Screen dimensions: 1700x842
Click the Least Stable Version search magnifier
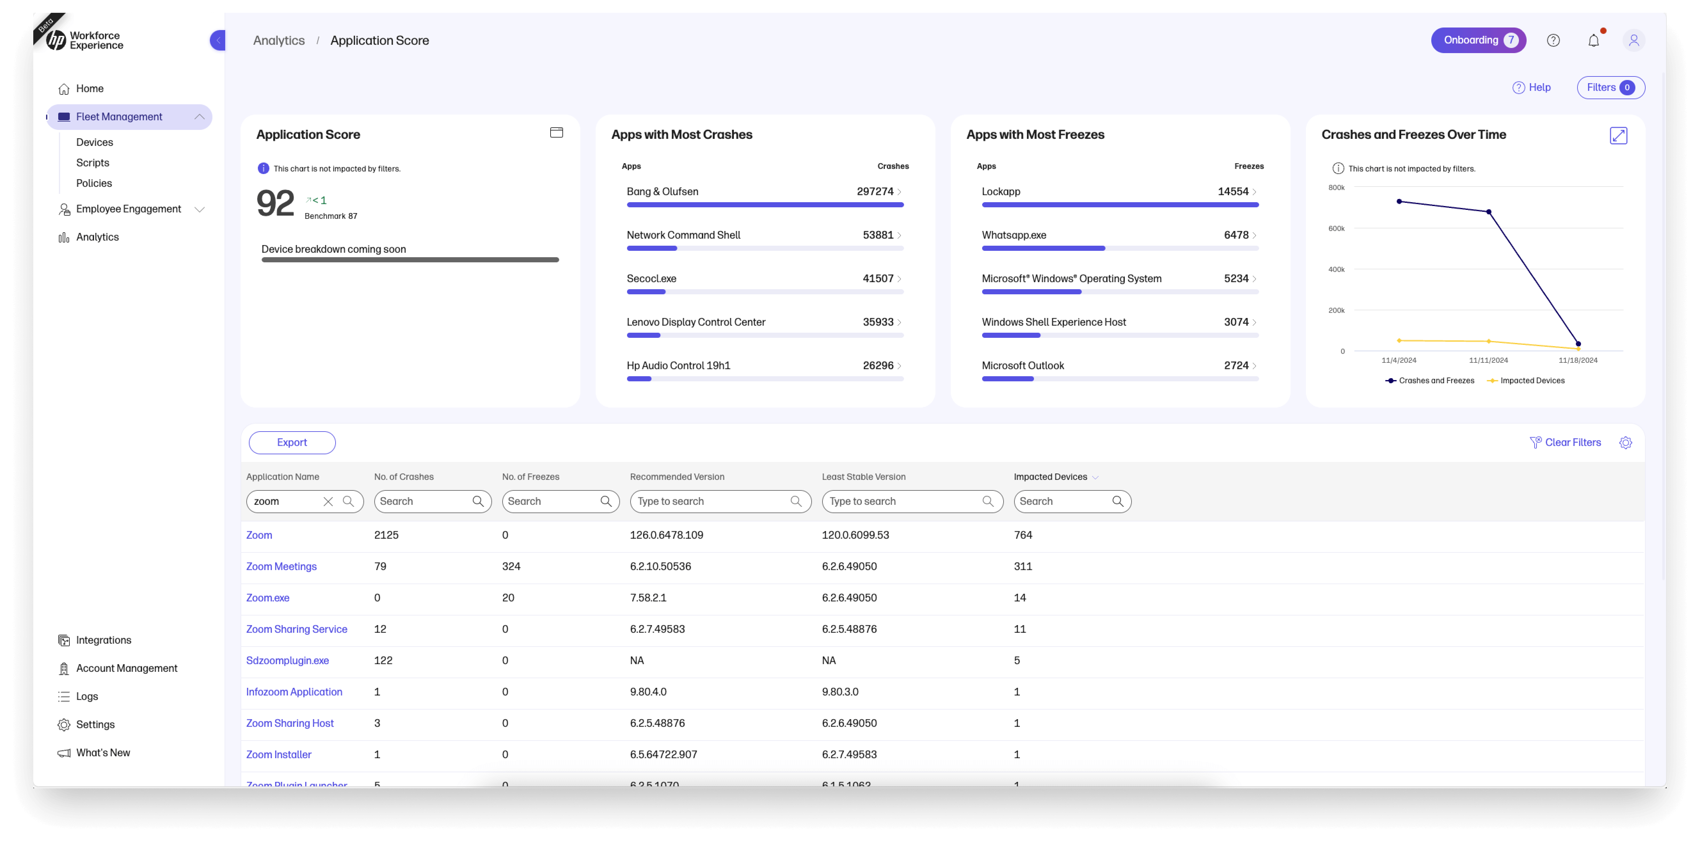click(x=988, y=502)
